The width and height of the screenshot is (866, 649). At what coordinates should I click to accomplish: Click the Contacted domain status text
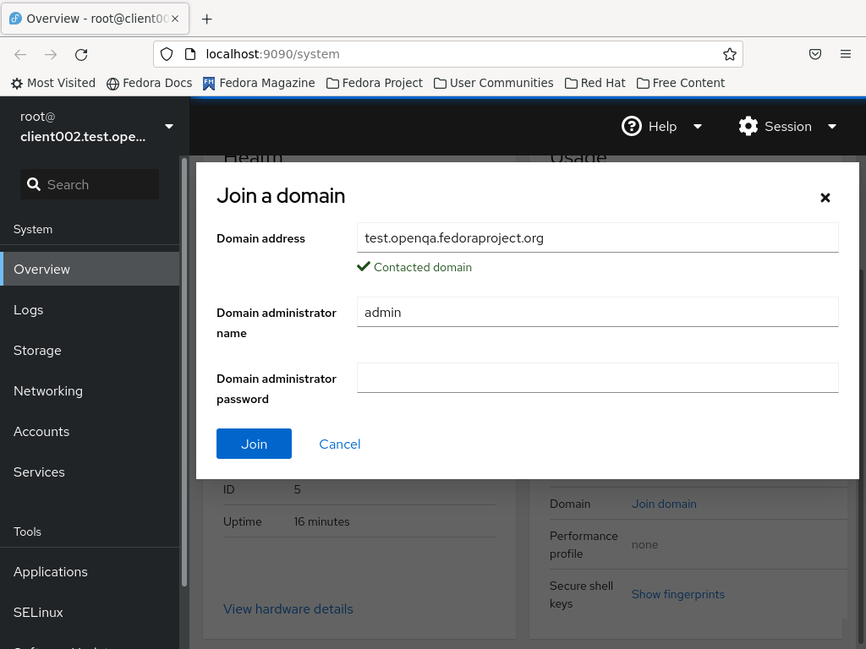[x=423, y=267]
